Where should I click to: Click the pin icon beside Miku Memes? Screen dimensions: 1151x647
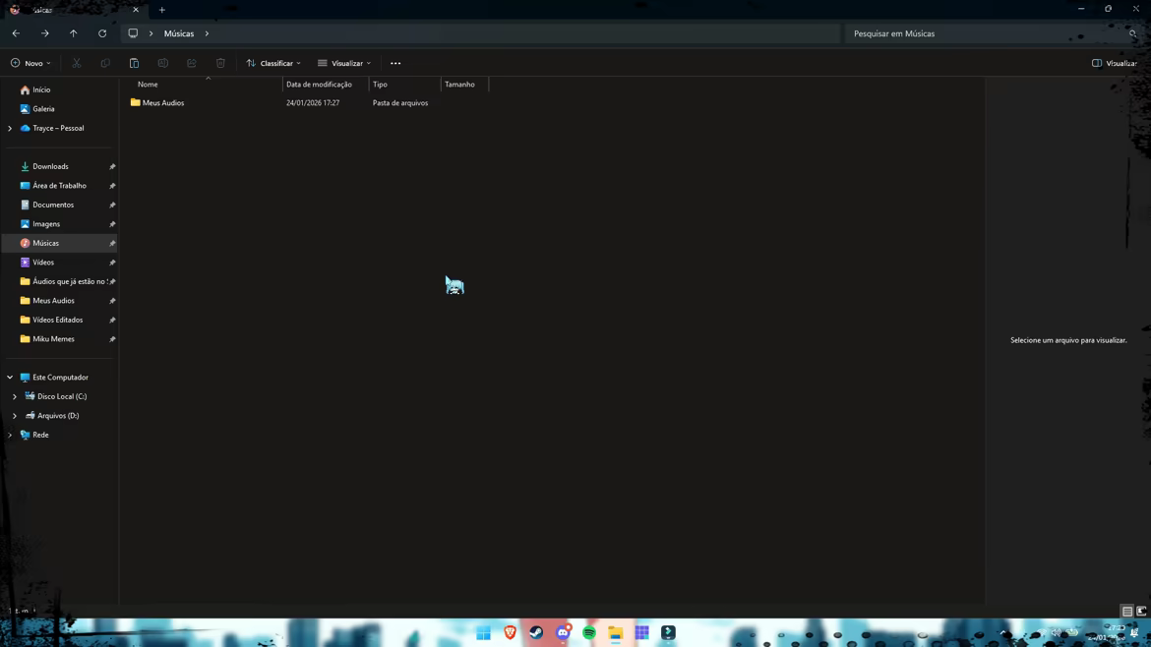[x=112, y=339]
